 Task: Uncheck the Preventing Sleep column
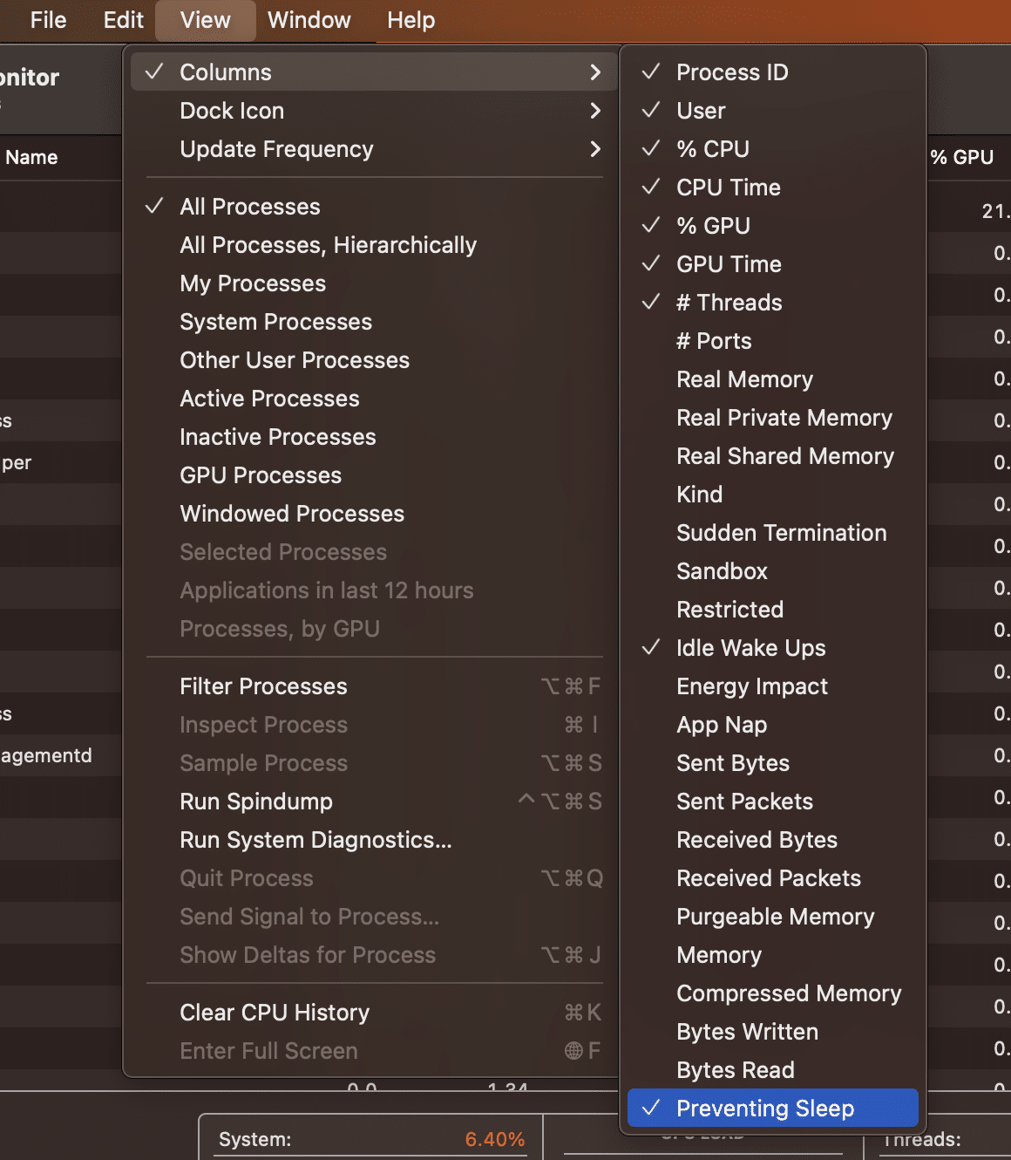click(x=772, y=1109)
